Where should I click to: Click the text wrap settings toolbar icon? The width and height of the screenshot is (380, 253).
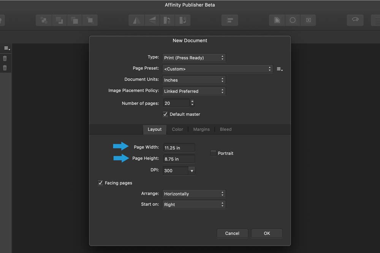(355, 20)
